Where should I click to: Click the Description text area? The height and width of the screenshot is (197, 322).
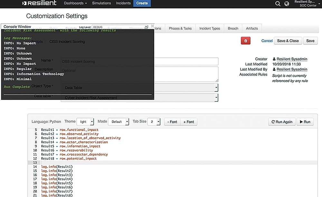click(139, 74)
